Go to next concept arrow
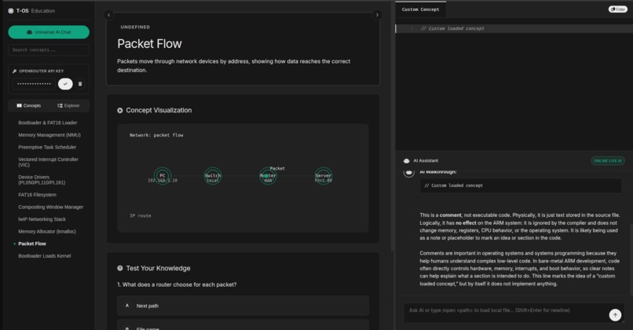The width and height of the screenshot is (633, 330). tap(377, 15)
